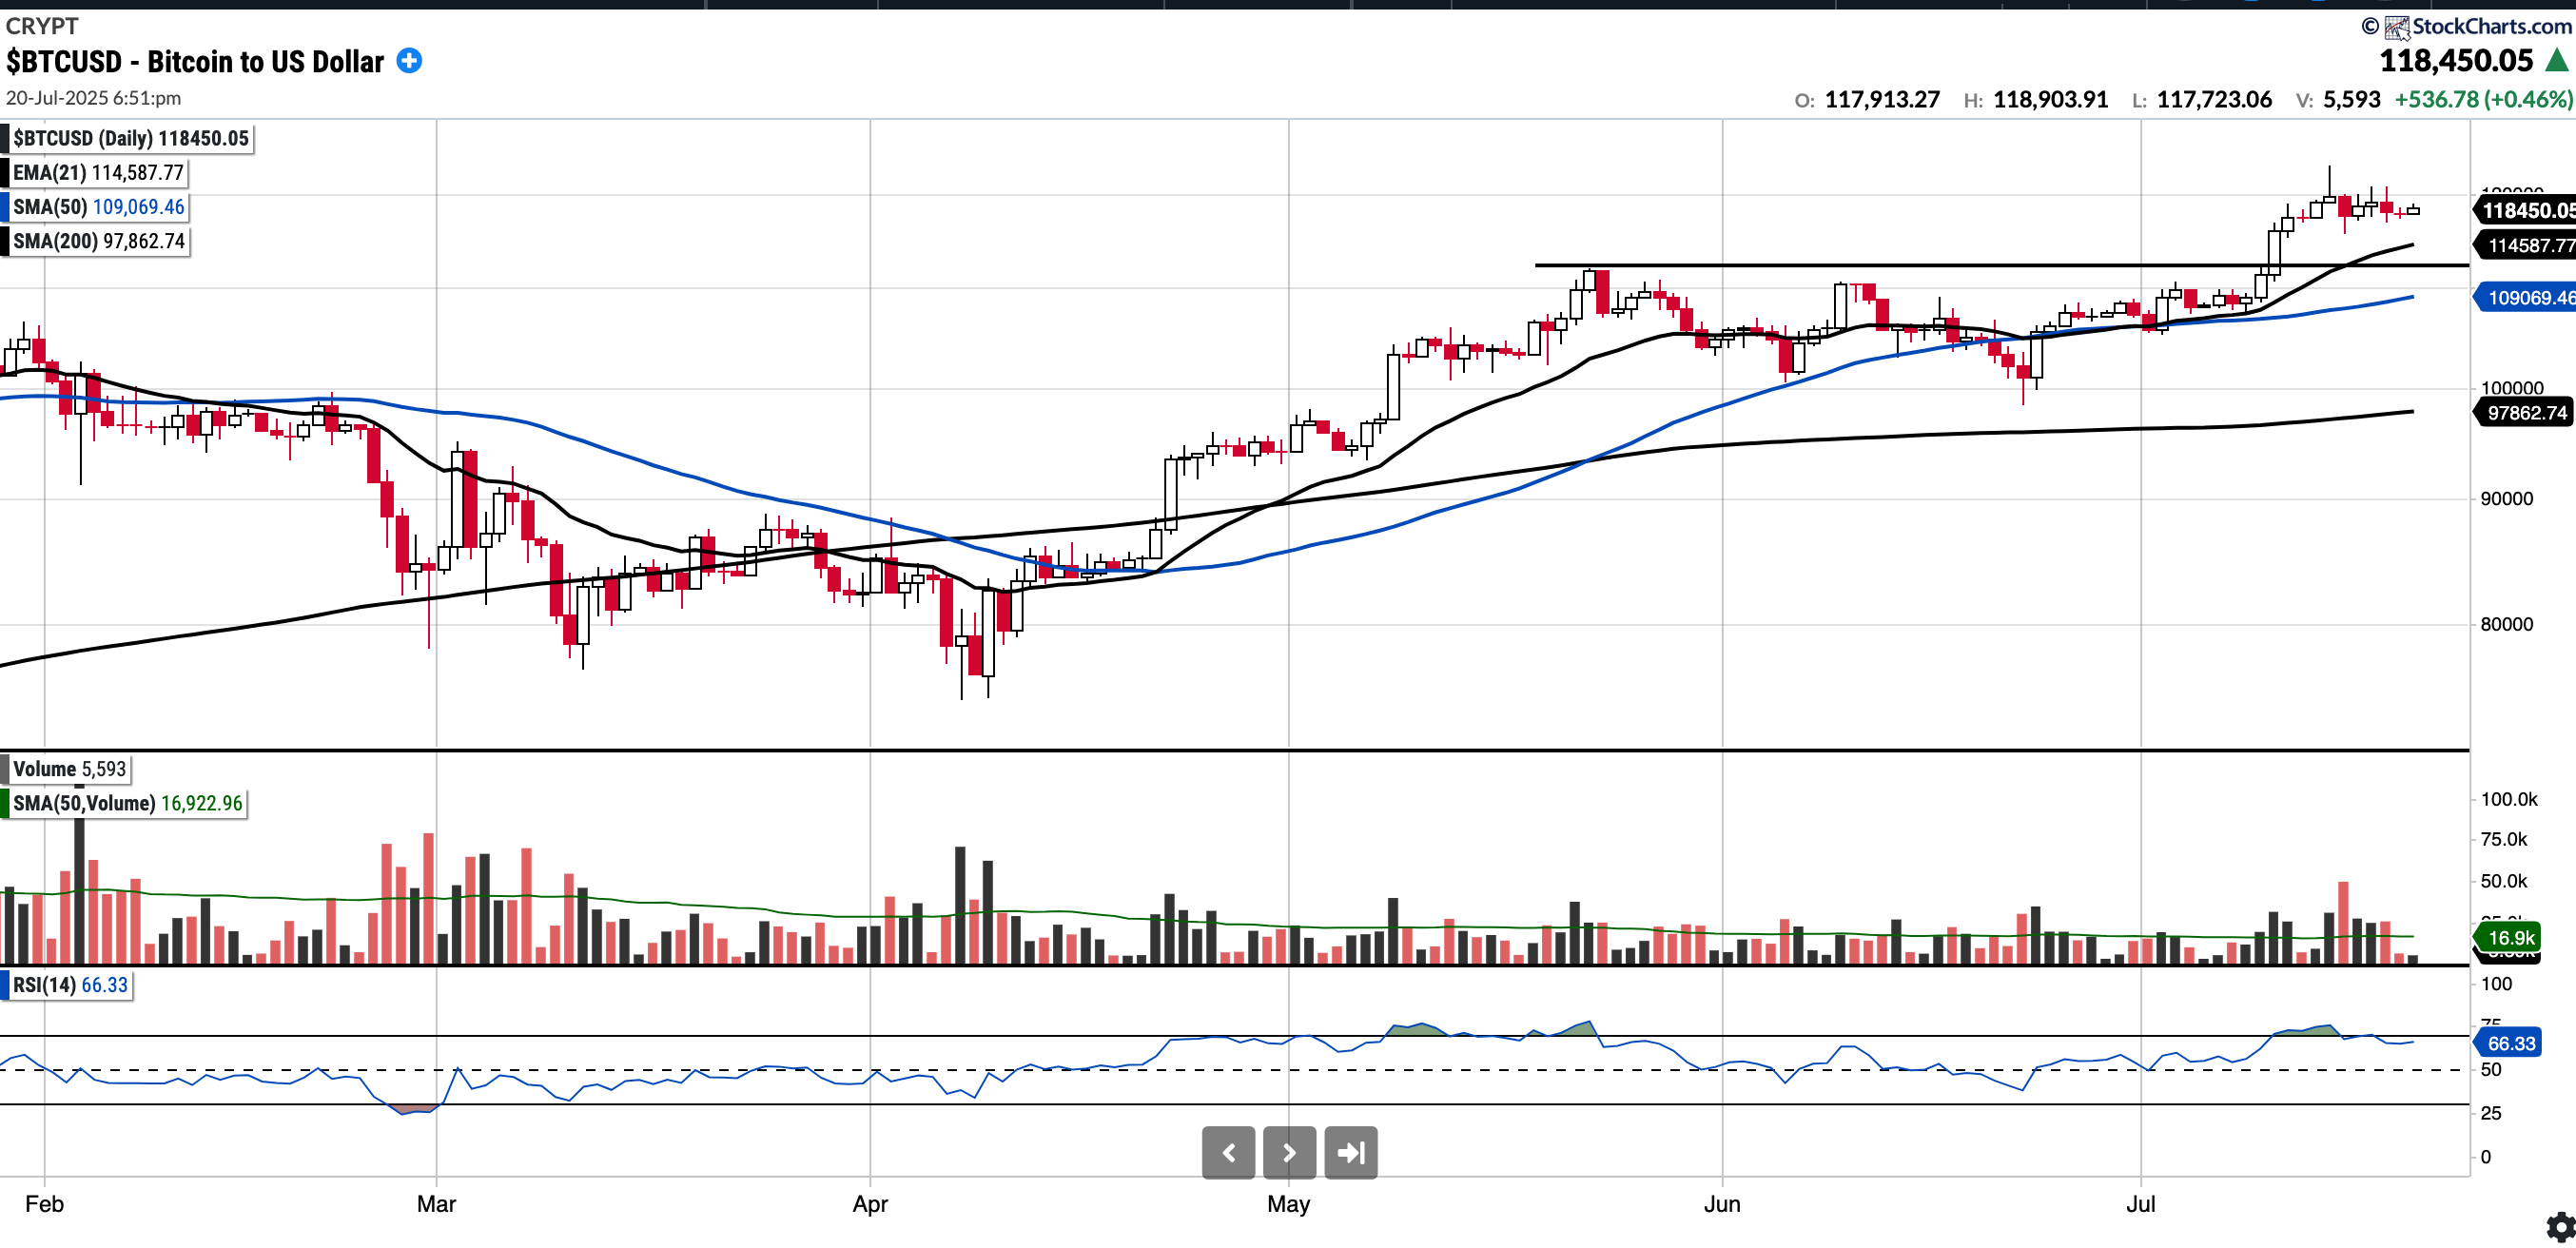
Task: Click the next arrow navigation button
Action: point(1289,1153)
